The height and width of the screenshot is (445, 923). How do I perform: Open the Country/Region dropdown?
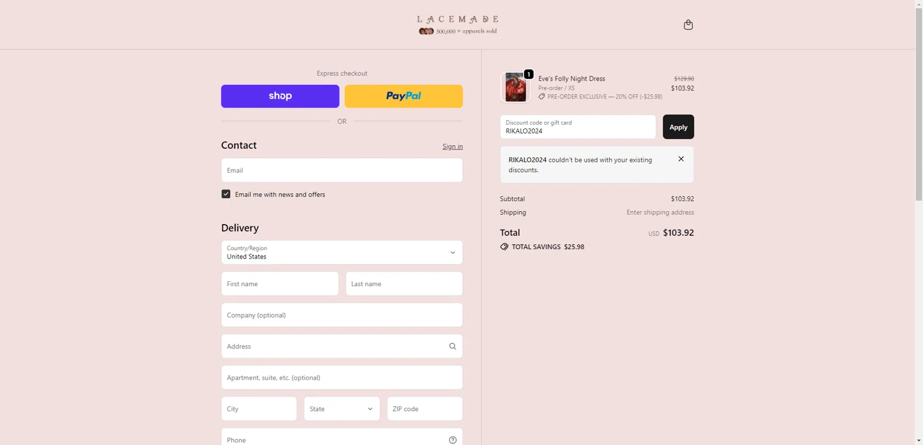(x=342, y=252)
